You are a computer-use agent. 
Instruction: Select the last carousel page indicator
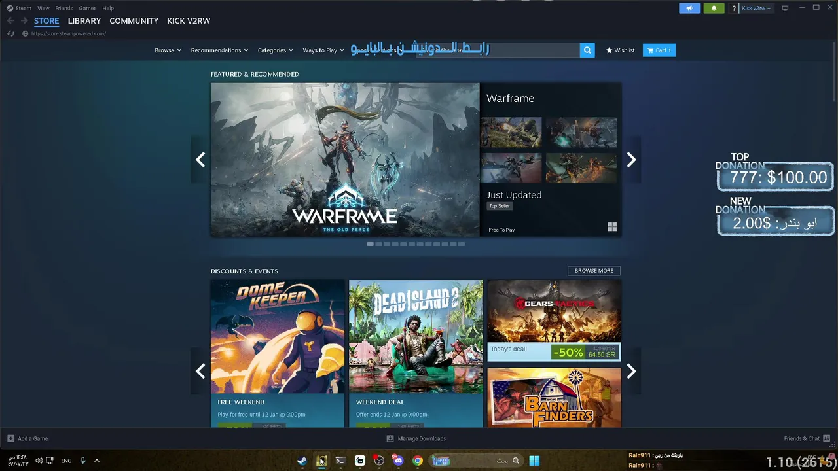click(462, 244)
